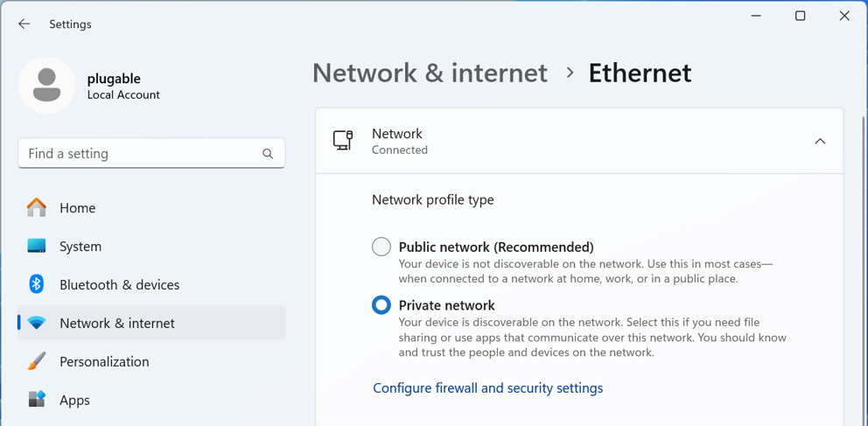Click the Ethernet network monitor icon

(x=343, y=141)
